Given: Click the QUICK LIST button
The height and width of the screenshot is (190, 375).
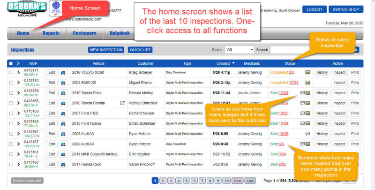Looking at the screenshot, I should click(140, 50).
